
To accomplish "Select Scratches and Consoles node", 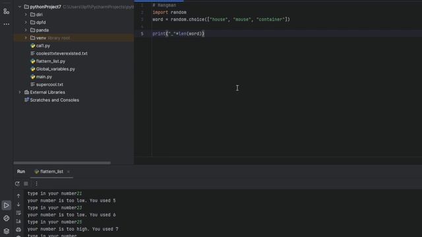I will point(54,100).
